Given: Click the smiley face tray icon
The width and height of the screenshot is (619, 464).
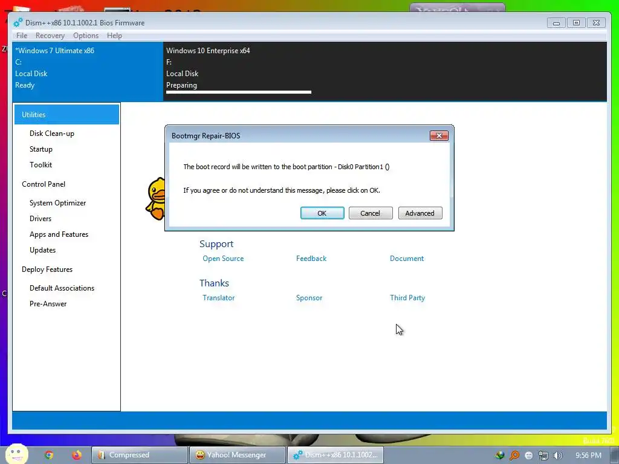Looking at the screenshot, I should click(x=529, y=456).
